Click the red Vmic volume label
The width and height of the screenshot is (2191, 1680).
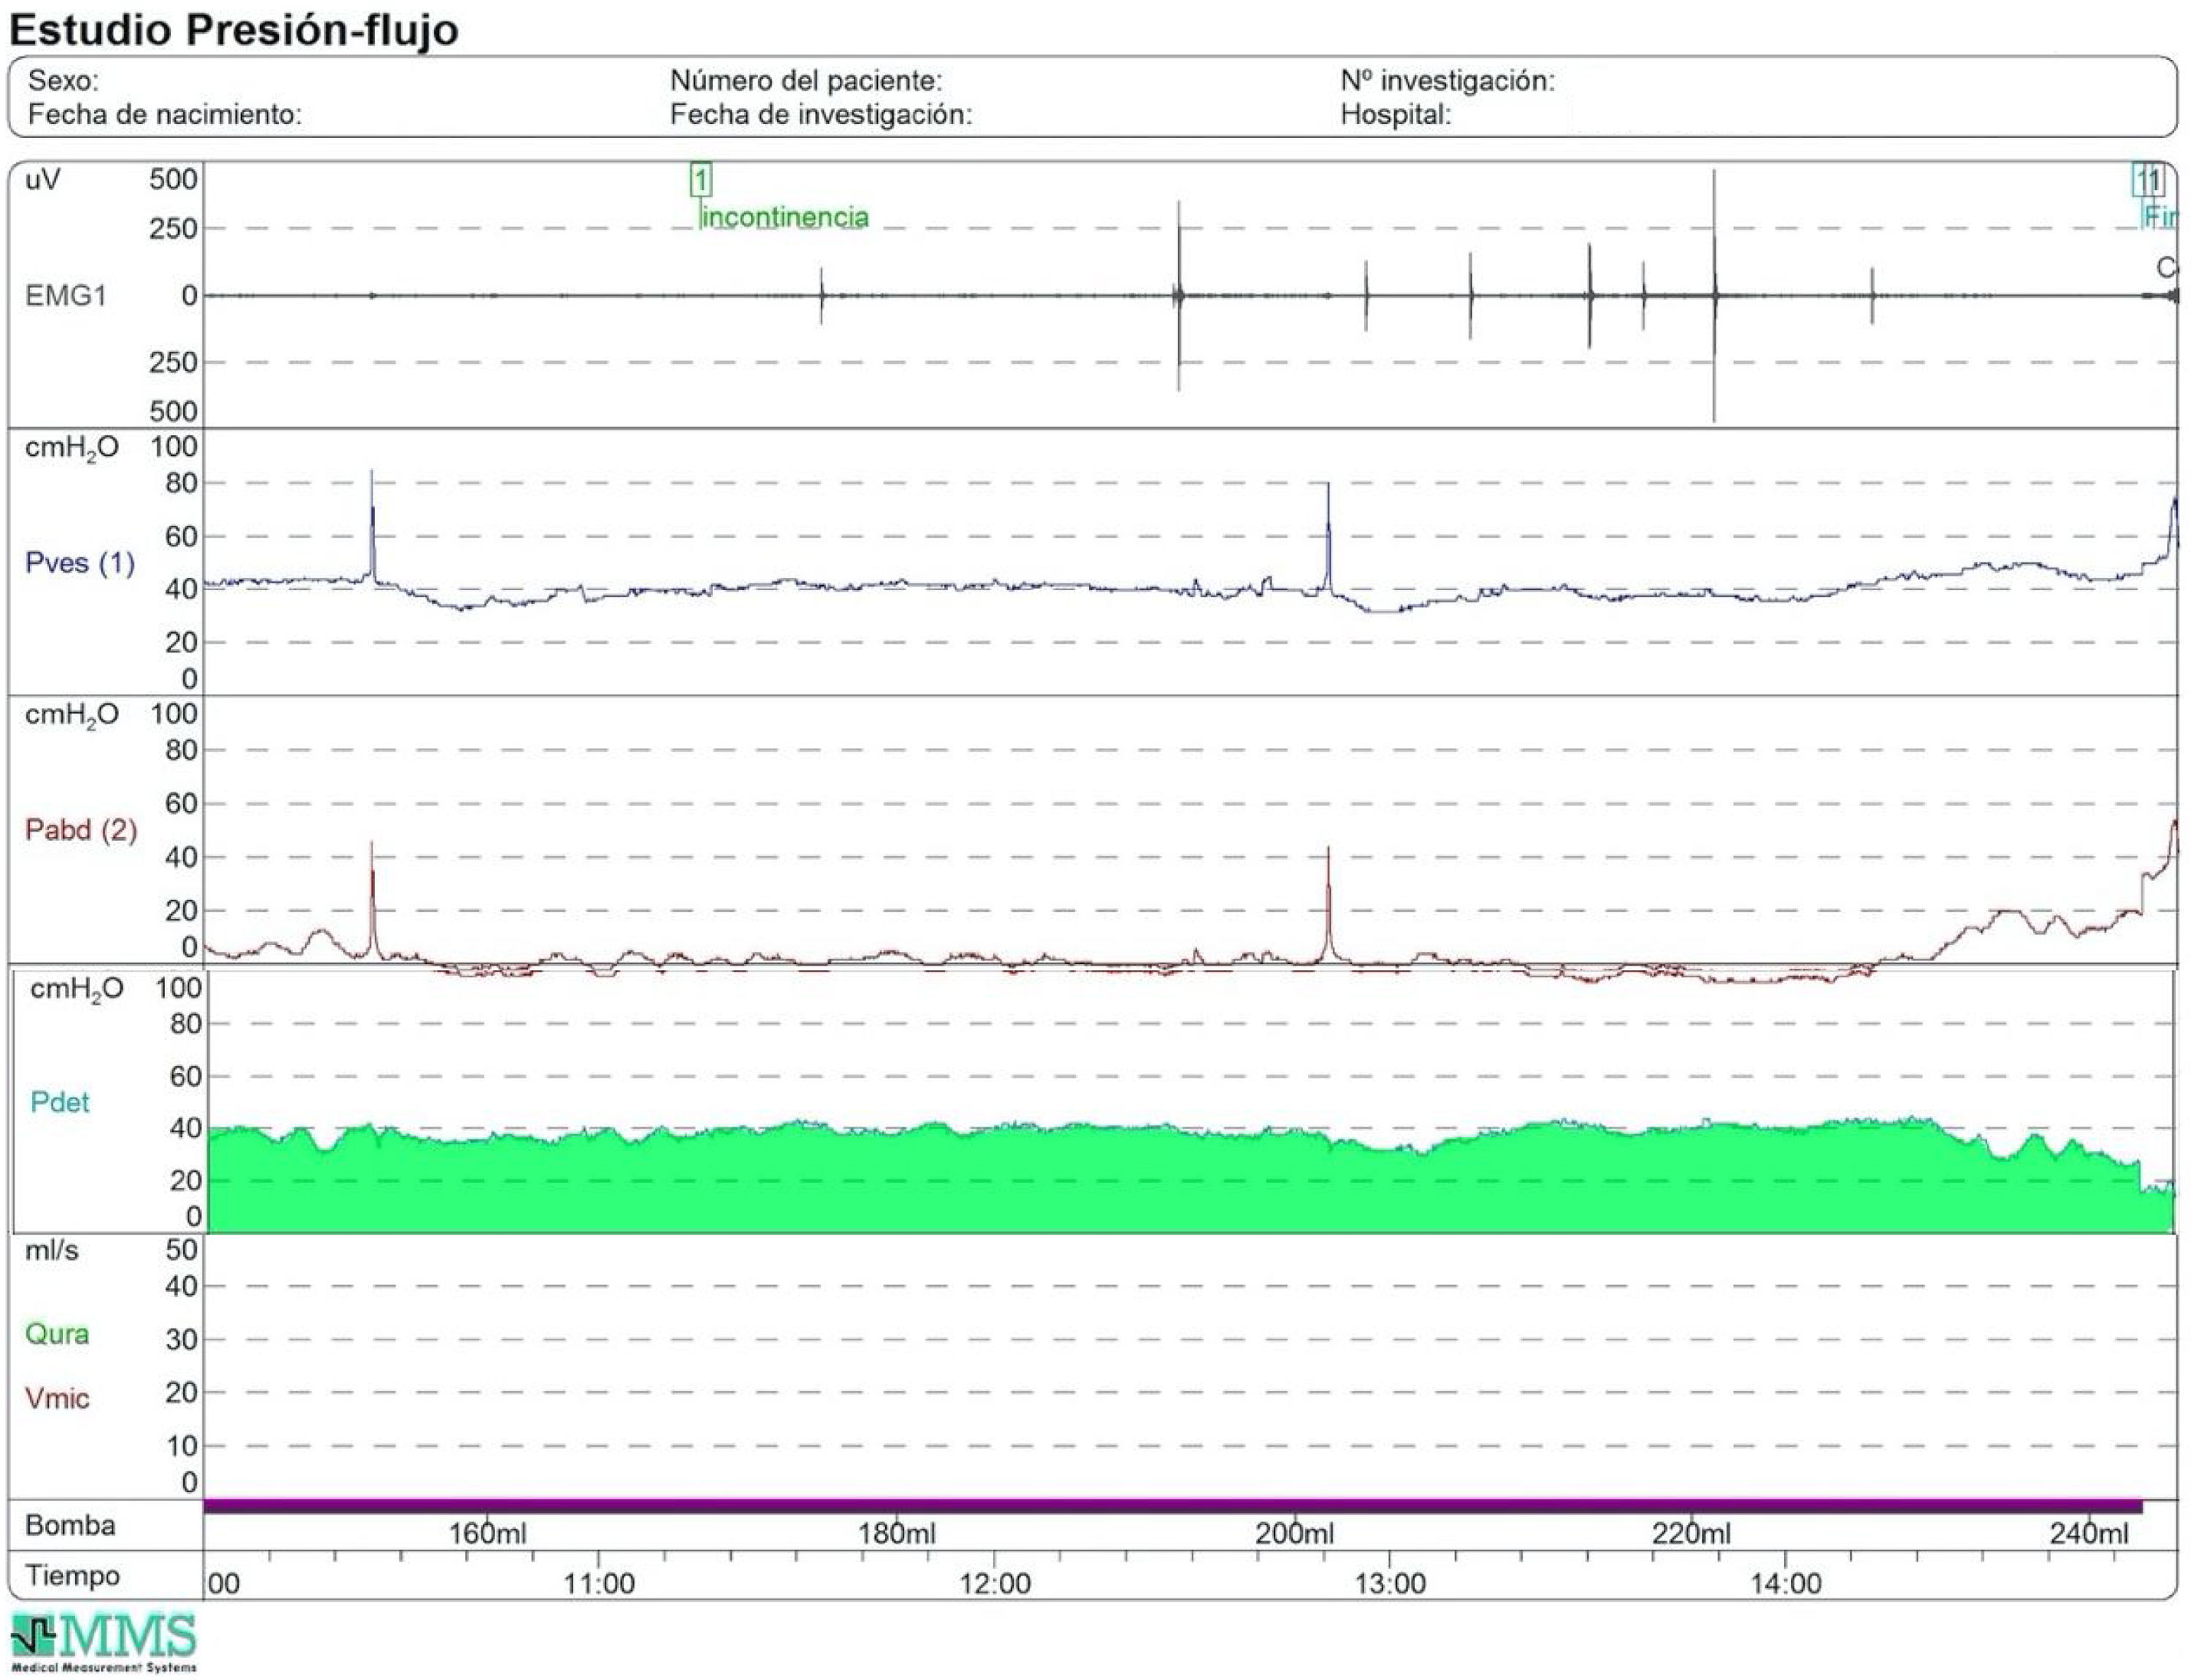pyautogui.click(x=57, y=1398)
